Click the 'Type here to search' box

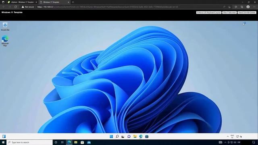29,142
